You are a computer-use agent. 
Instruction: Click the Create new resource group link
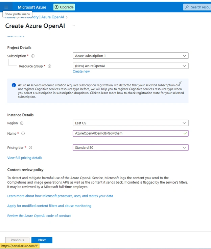coord(81,72)
